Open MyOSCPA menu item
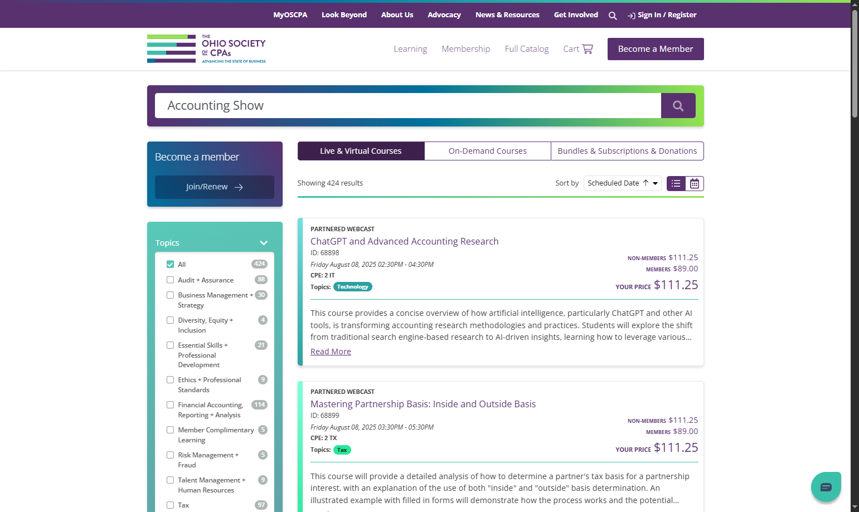Screen dimensions: 859x512 tap(290, 15)
